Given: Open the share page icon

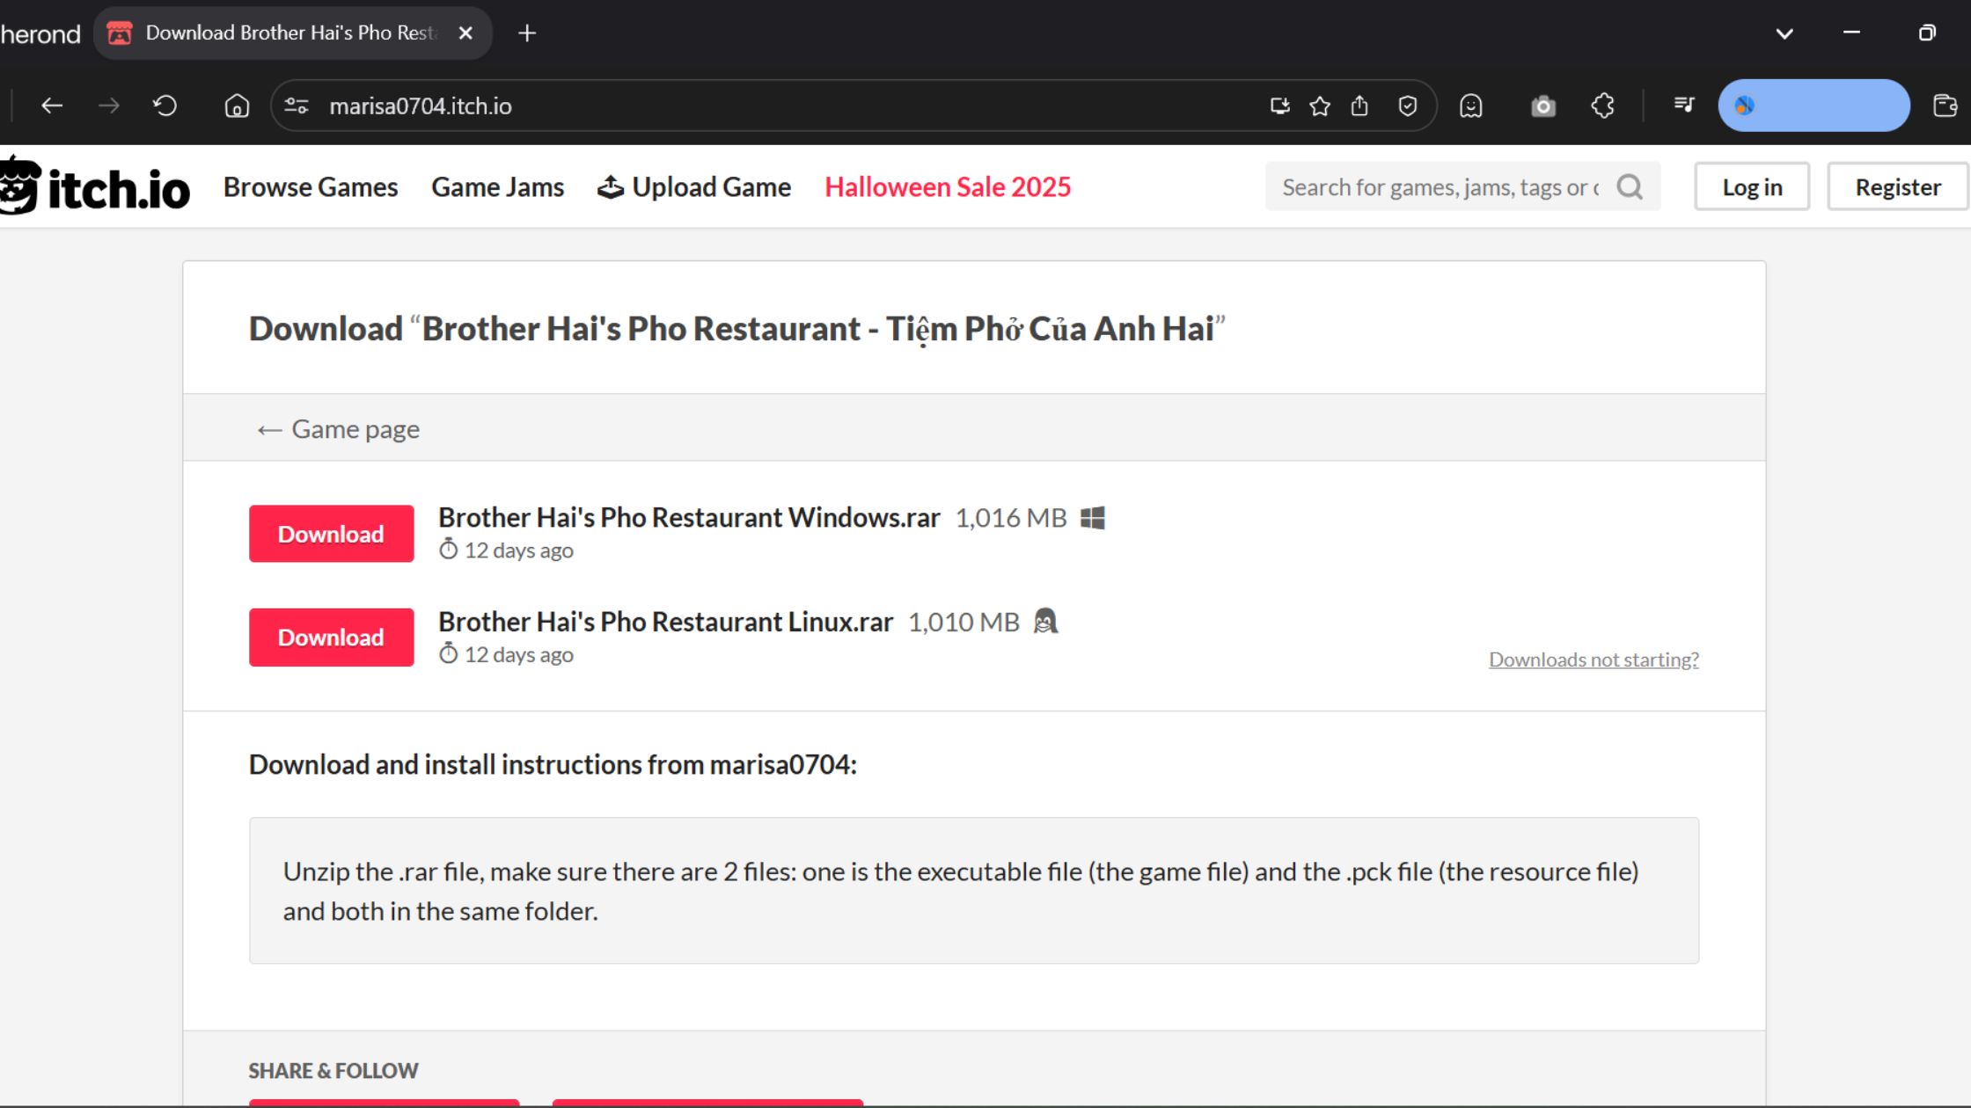Looking at the screenshot, I should pos(1360,105).
